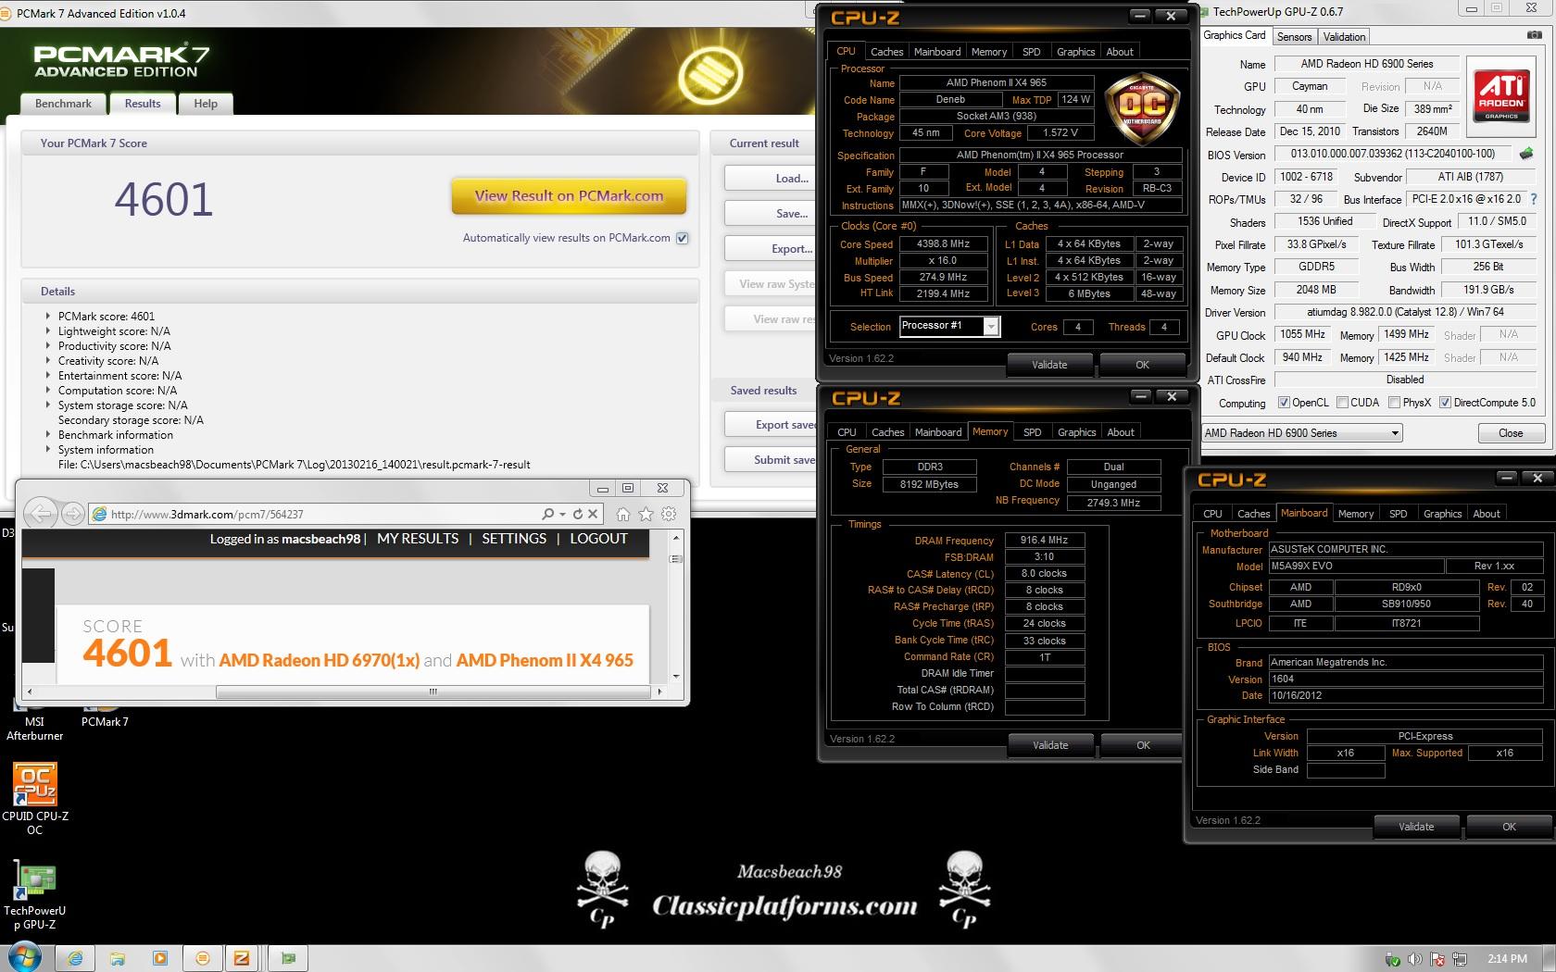Expand the System information row
The height and width of the screenshot is (972, 1556).
click(48, 449)
